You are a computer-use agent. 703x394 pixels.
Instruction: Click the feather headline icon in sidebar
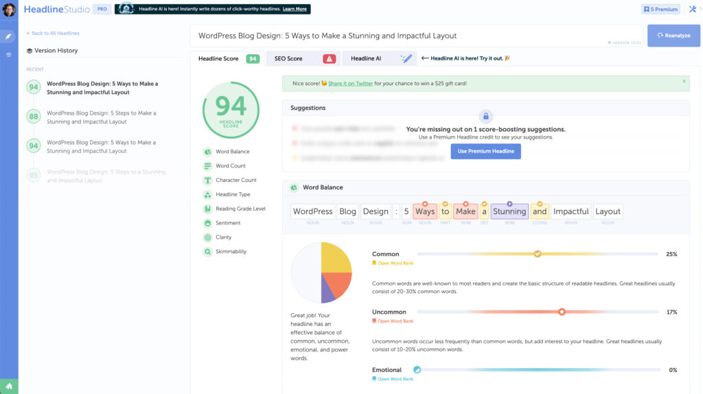9,36
